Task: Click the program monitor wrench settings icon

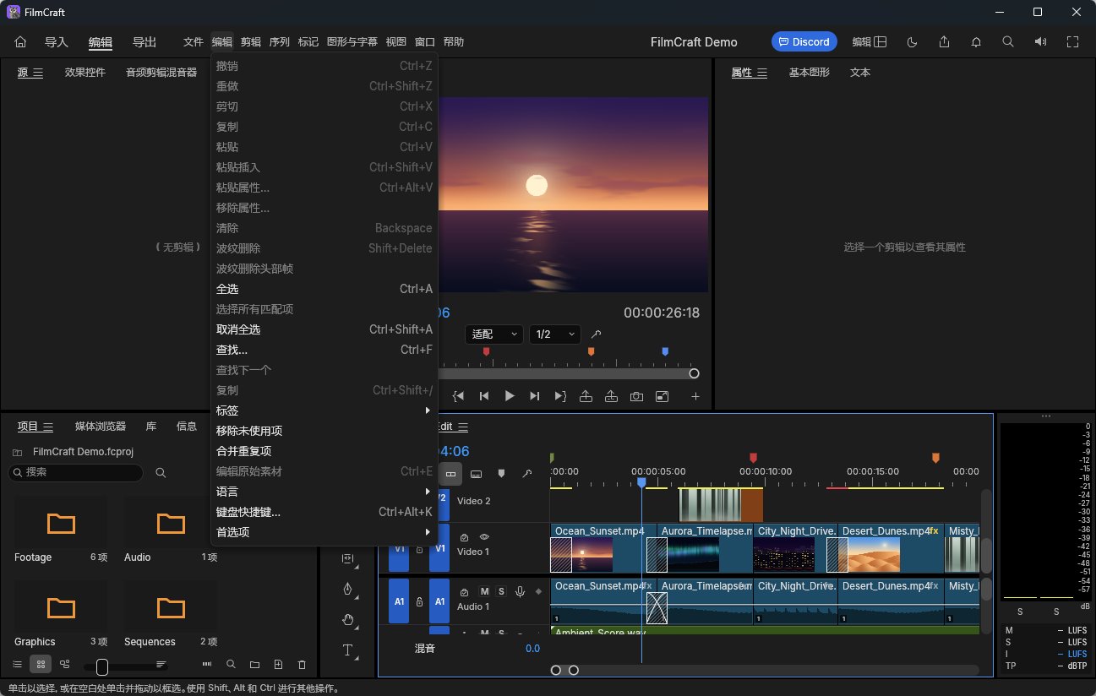Action: click(596, 334)
